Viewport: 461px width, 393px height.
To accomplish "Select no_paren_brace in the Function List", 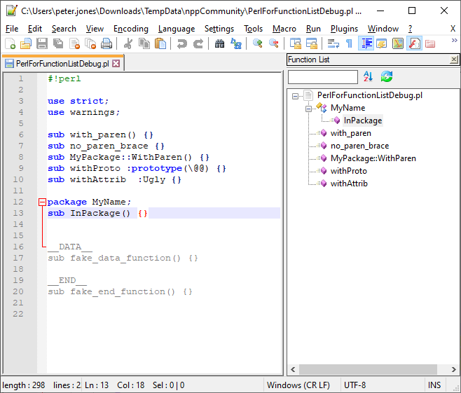I will [359, 146].
